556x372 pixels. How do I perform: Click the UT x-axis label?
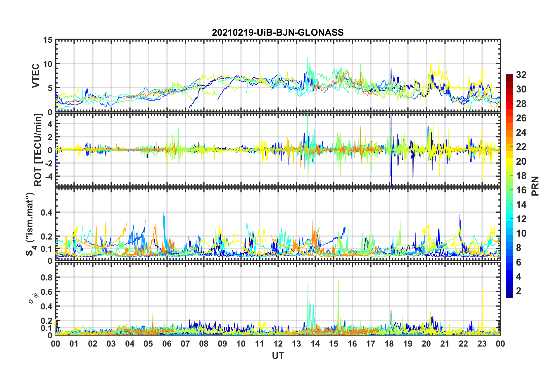pos(278,356)
